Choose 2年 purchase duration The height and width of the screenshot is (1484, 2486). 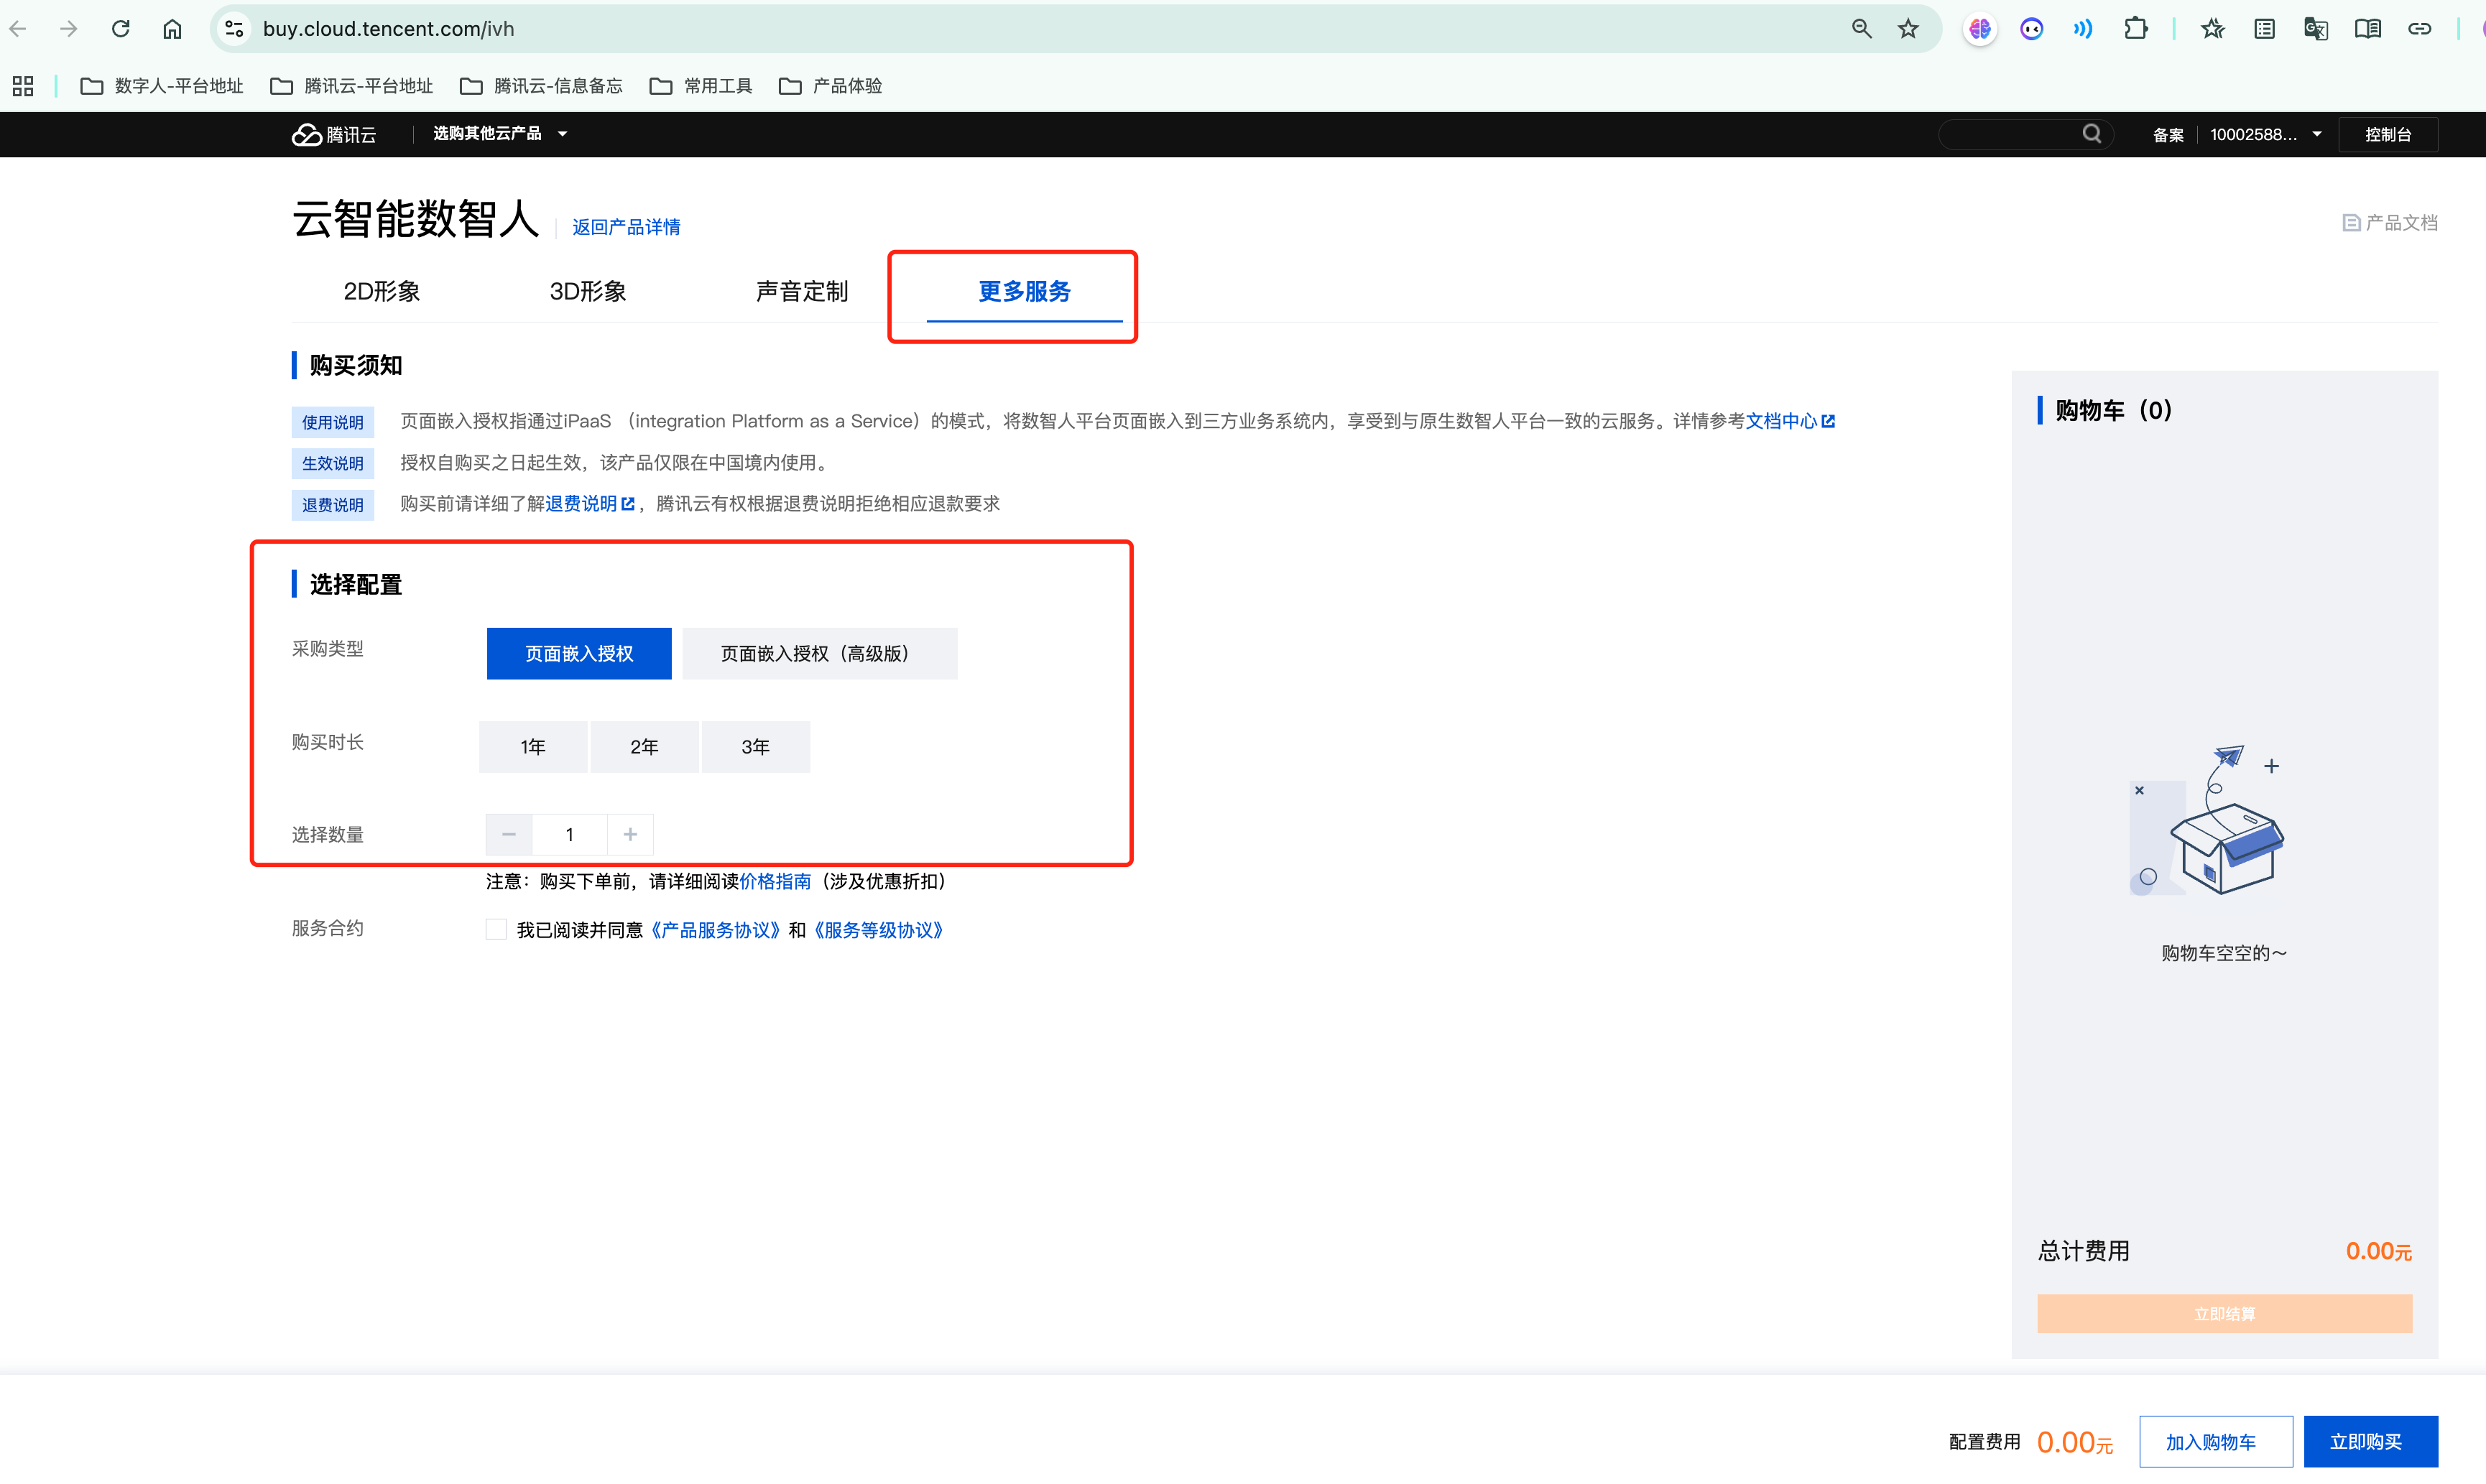[x=644, y=746]
